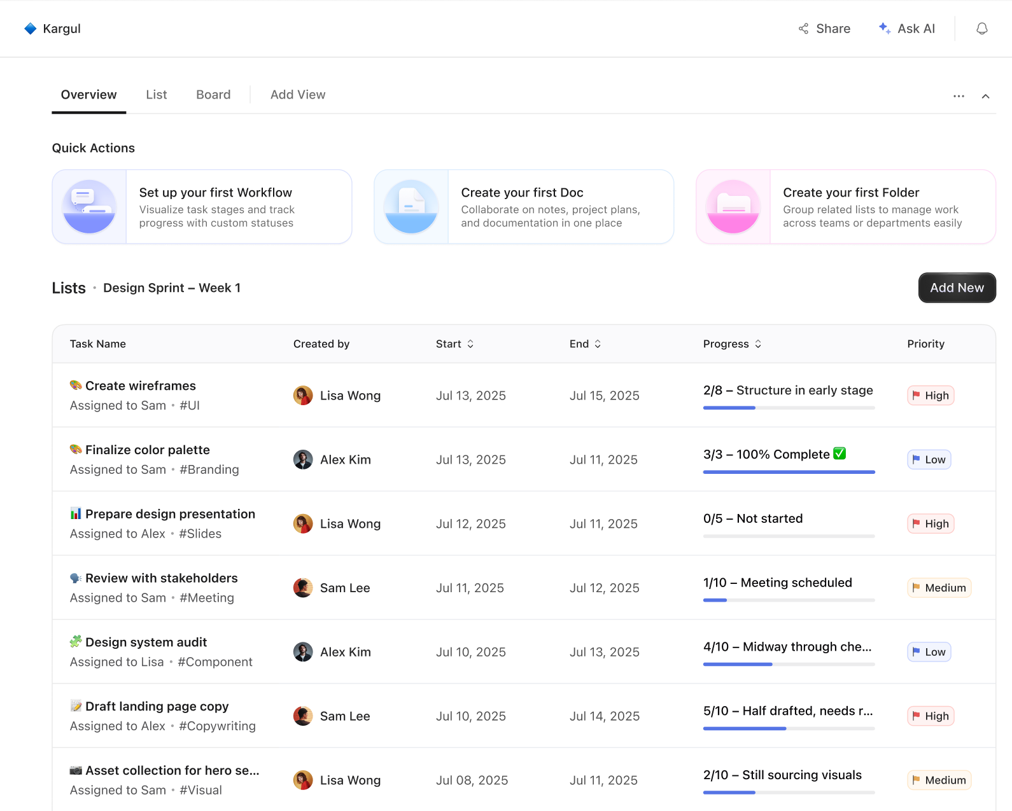Click the Doc quick action illustration
1012x811 pixels.
click(x=411, y=207)
